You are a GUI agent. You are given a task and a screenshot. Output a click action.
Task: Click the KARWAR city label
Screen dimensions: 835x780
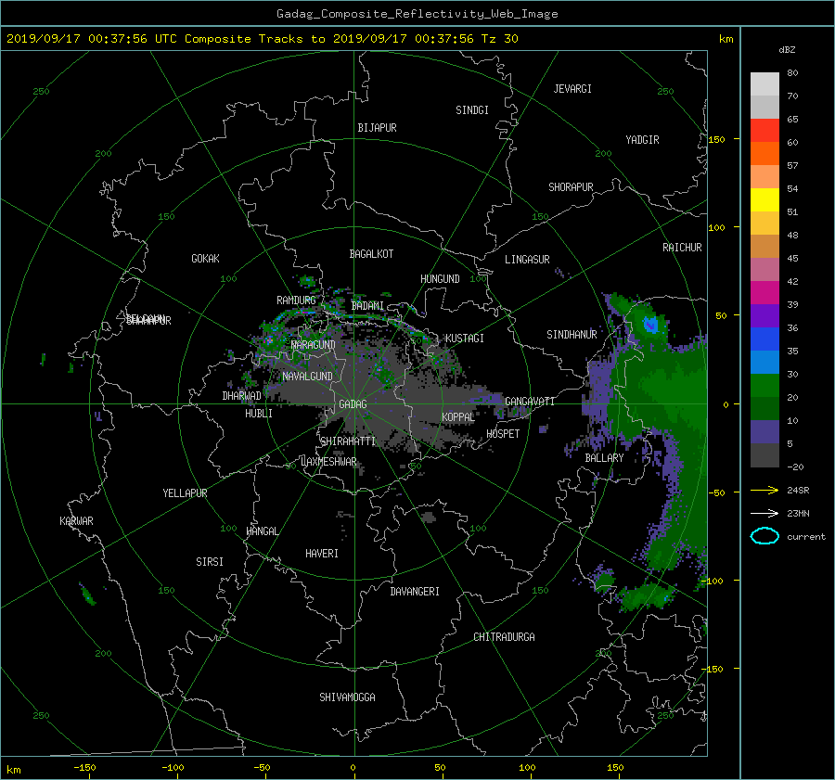point(76,521)
